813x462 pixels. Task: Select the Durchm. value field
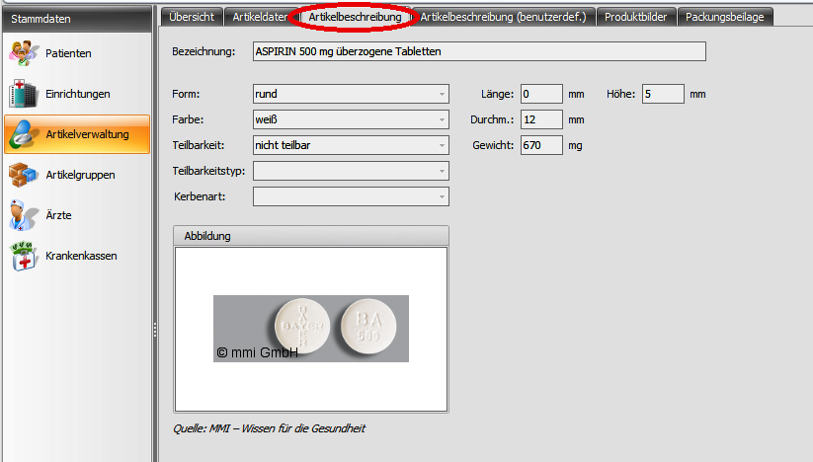tap(541, 119)
